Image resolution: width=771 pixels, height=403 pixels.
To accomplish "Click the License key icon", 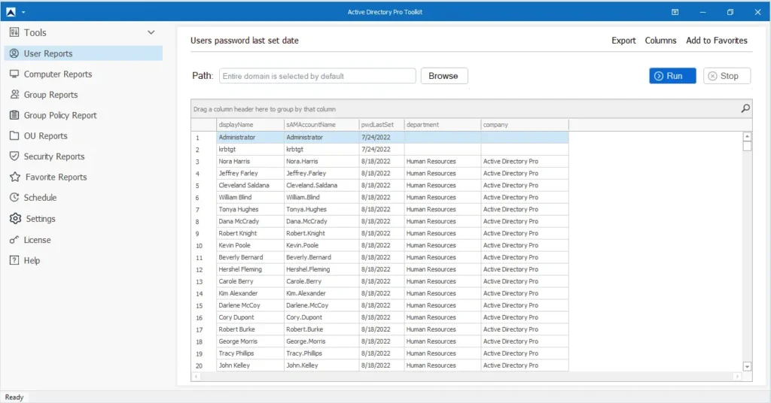I will (14, 240).
